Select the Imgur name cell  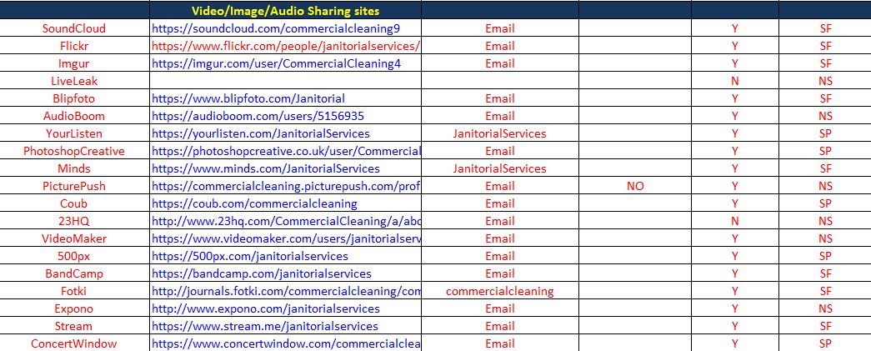74,63
